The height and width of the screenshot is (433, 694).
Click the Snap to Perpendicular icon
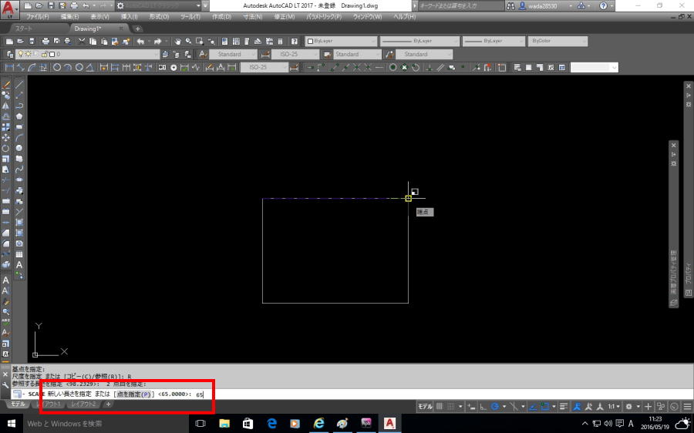coord(429,67)
